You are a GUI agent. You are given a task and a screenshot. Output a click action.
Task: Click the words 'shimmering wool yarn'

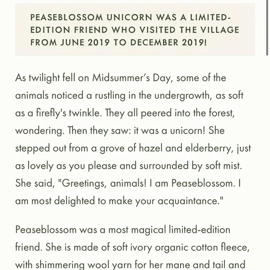tap(84, 265)
